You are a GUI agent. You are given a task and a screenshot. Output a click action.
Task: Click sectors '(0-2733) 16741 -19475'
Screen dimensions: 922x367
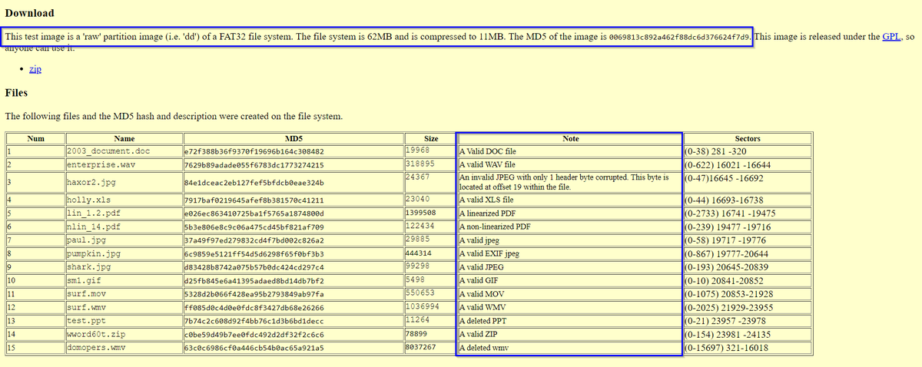(730, 213)
